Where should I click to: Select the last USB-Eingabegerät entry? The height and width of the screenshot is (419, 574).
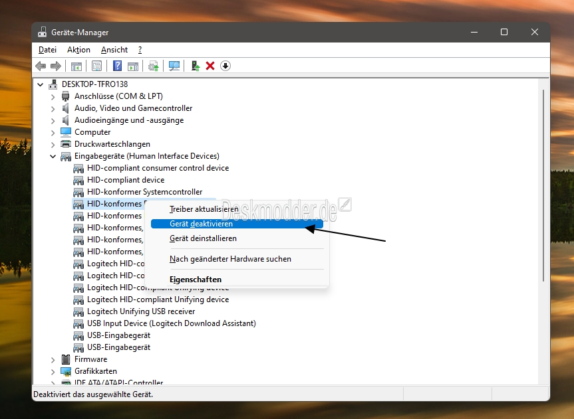[x=118, y=347]
